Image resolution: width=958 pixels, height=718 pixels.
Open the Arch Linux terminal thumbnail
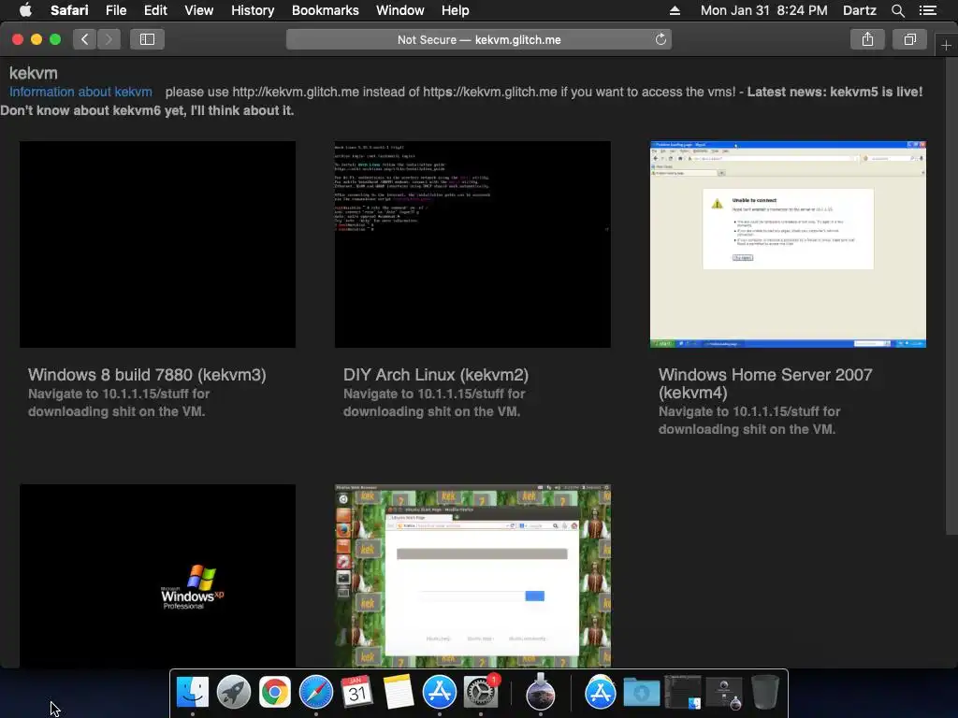(x=472, y=244)
